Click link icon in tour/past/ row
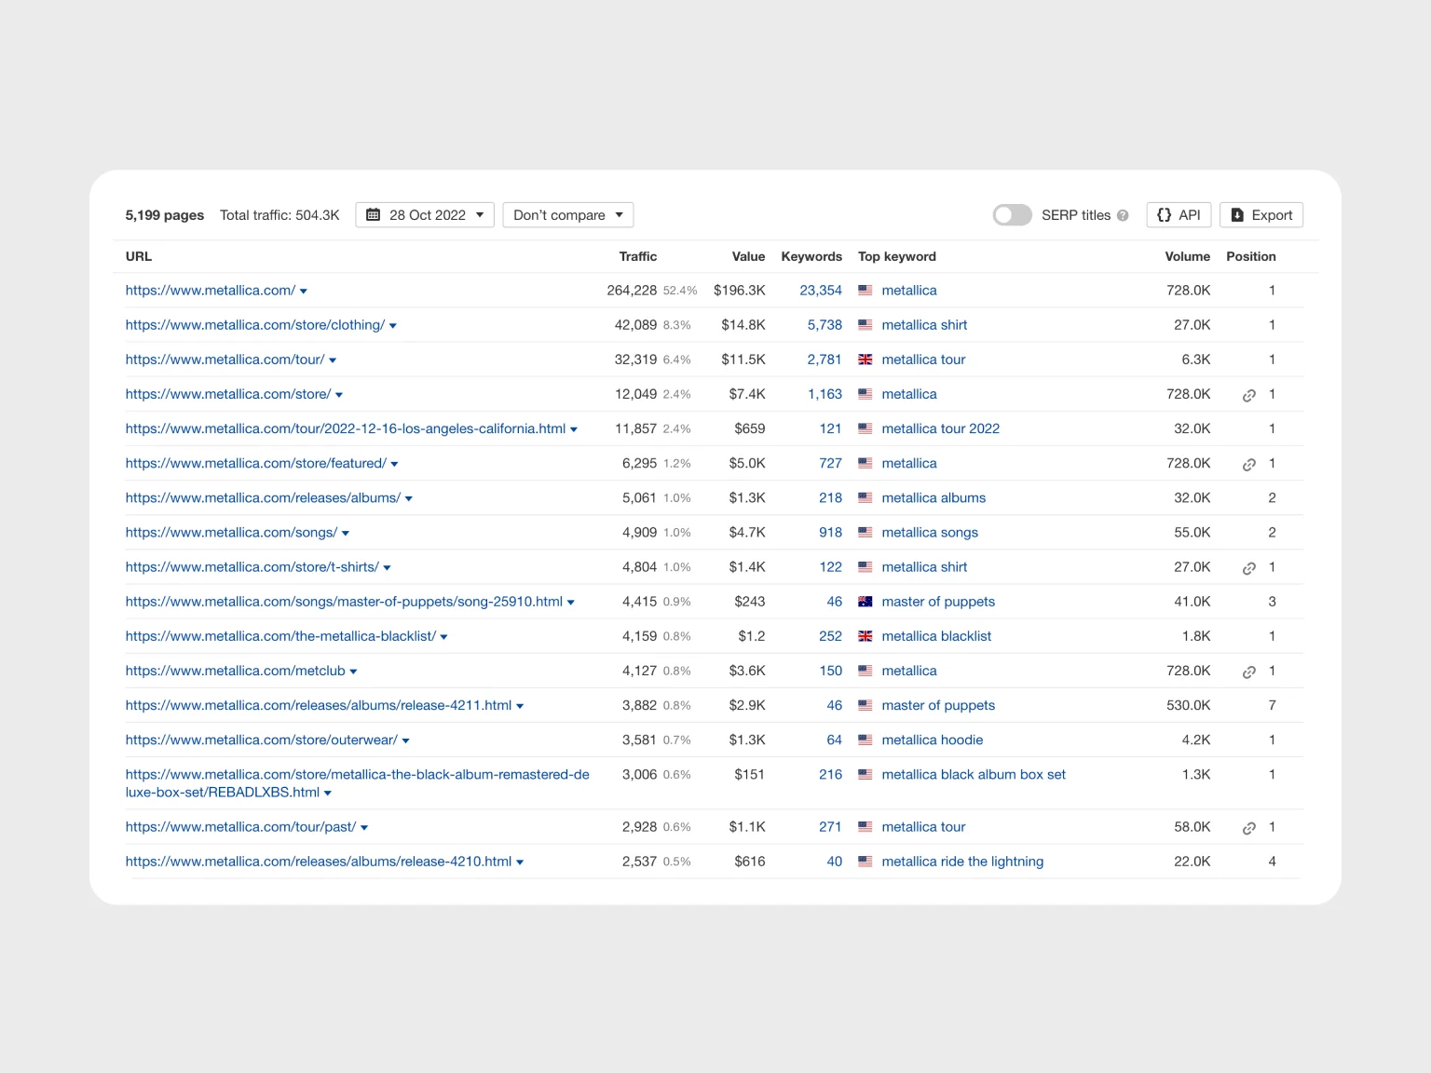The height and width of the screenshot is (1073, 1431). click(x=1249, y=828)
